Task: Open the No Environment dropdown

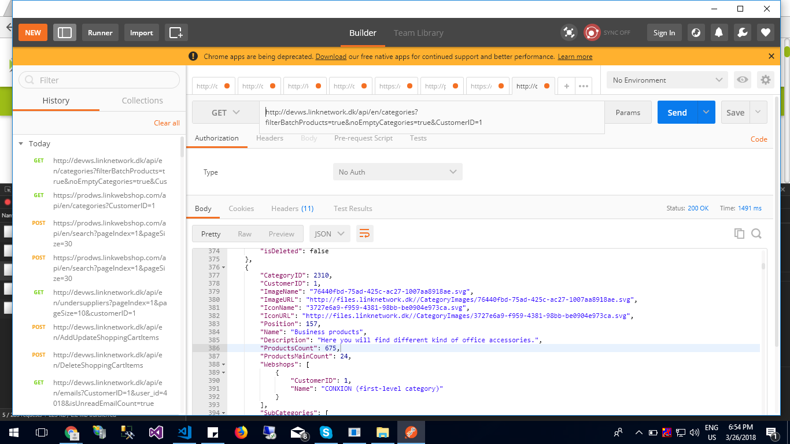Action: click(668, 80)
